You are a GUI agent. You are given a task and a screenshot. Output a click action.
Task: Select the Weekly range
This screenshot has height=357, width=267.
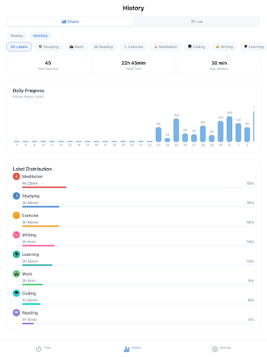17,36
